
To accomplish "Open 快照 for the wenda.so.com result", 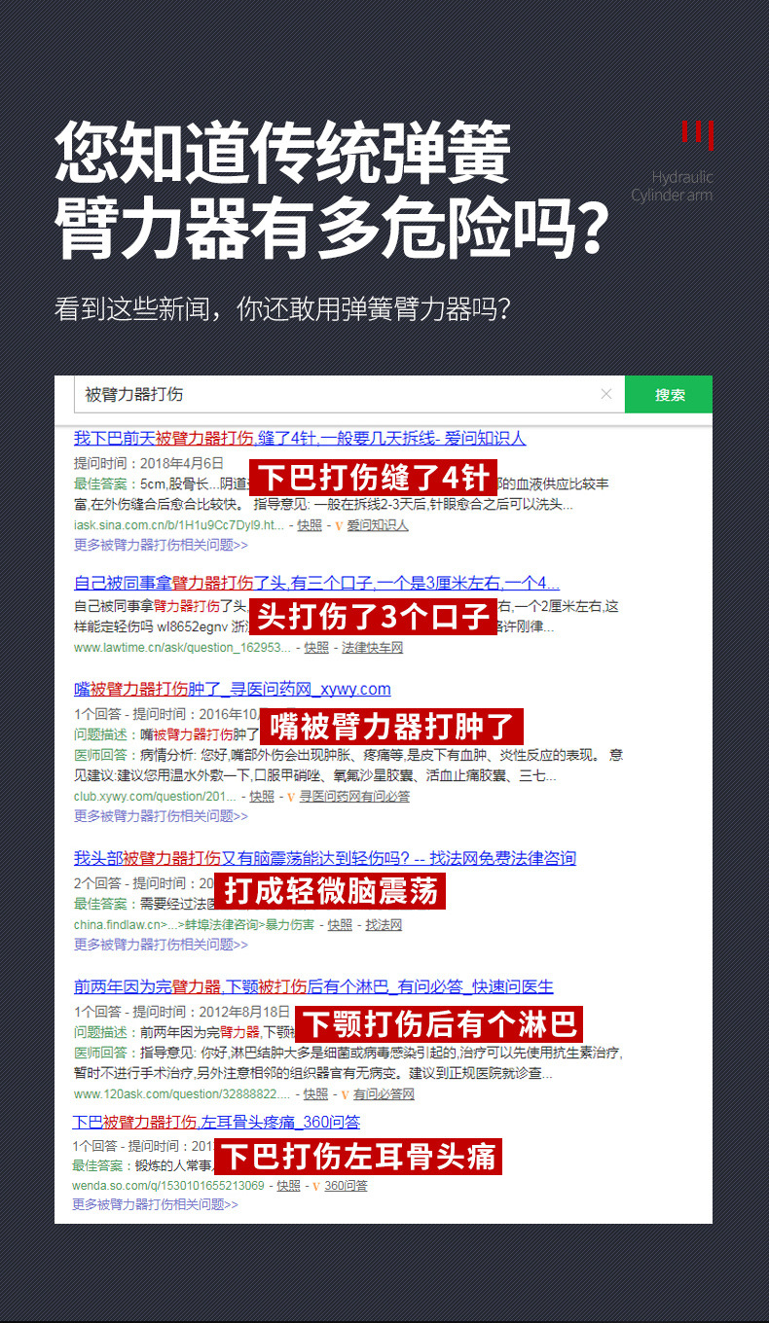I will [289, 1185].
